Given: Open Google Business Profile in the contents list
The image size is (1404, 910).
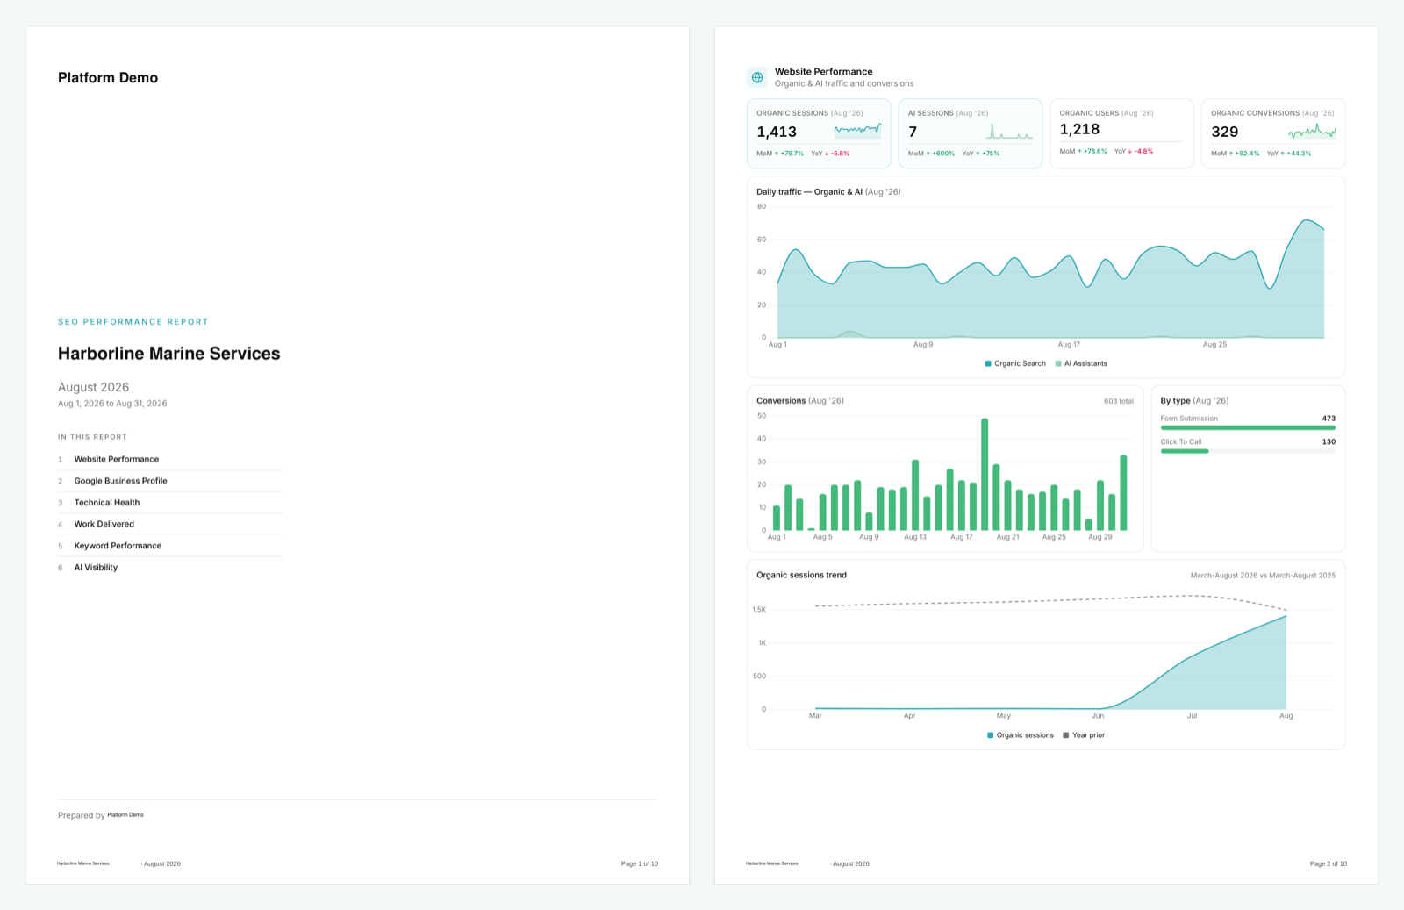Looking at the screenshot, I should tap(169, 481).
